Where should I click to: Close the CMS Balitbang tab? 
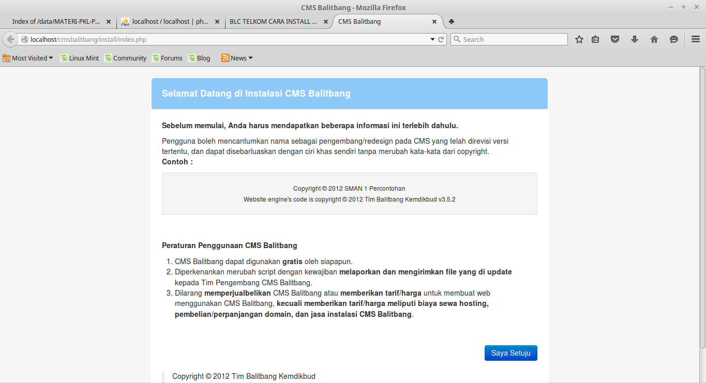[434, 22]
